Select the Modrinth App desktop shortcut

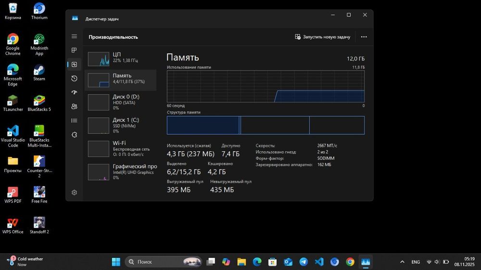point(39,44)
